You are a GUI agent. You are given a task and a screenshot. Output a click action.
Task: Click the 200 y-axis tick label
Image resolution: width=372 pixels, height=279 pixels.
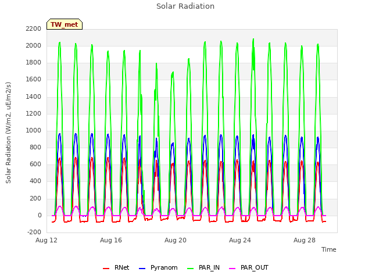(35, 199)
